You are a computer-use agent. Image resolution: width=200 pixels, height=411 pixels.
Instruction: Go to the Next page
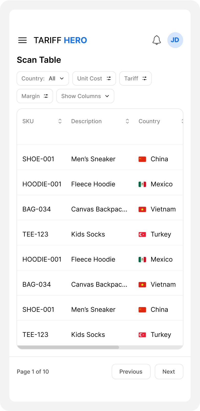click(x=169, y=372)
